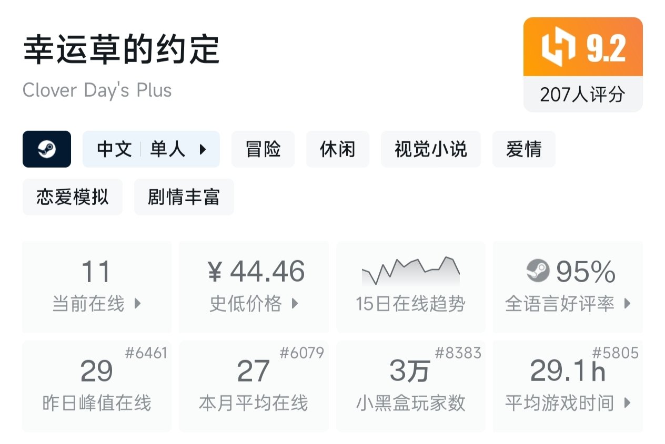Click the Steam platform icon badge

pyautogui.click(x=47, y=149)
